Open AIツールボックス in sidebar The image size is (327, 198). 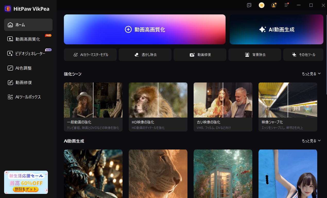(28, 97)
